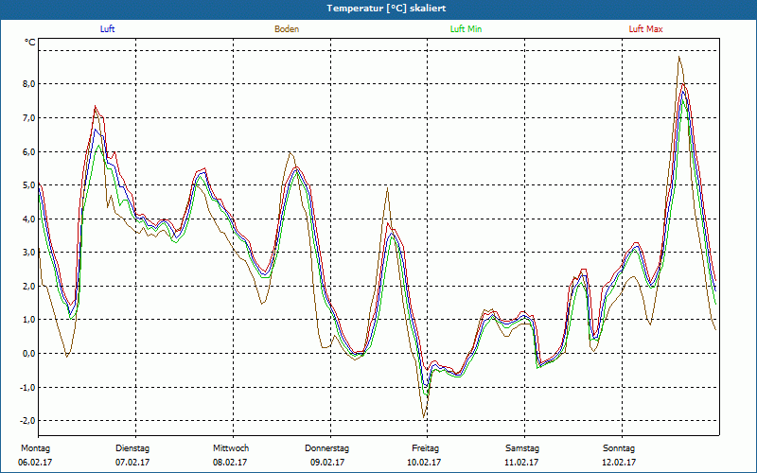The height and width of the screenshot is (473, 757).
Task: Click the '5,0' temperature axis label
Action: tap(28, 185)
